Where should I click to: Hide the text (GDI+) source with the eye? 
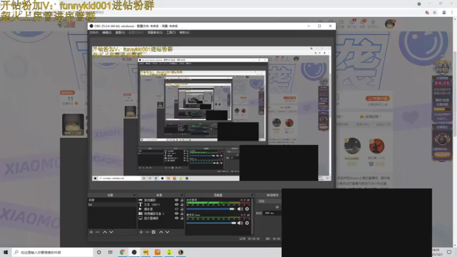click(177, 204)
